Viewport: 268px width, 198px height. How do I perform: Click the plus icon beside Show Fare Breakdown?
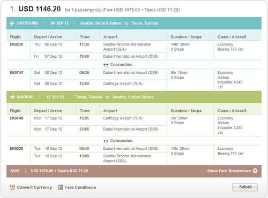coord(255,171)
